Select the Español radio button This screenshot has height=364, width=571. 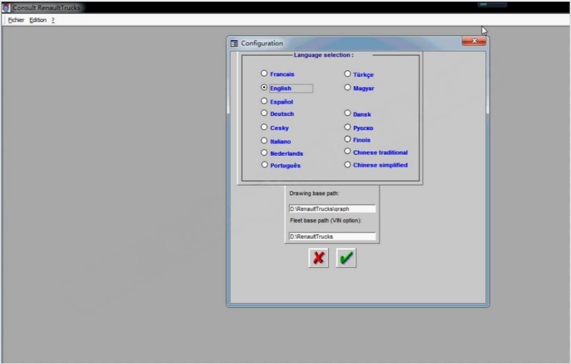point(264,101)
